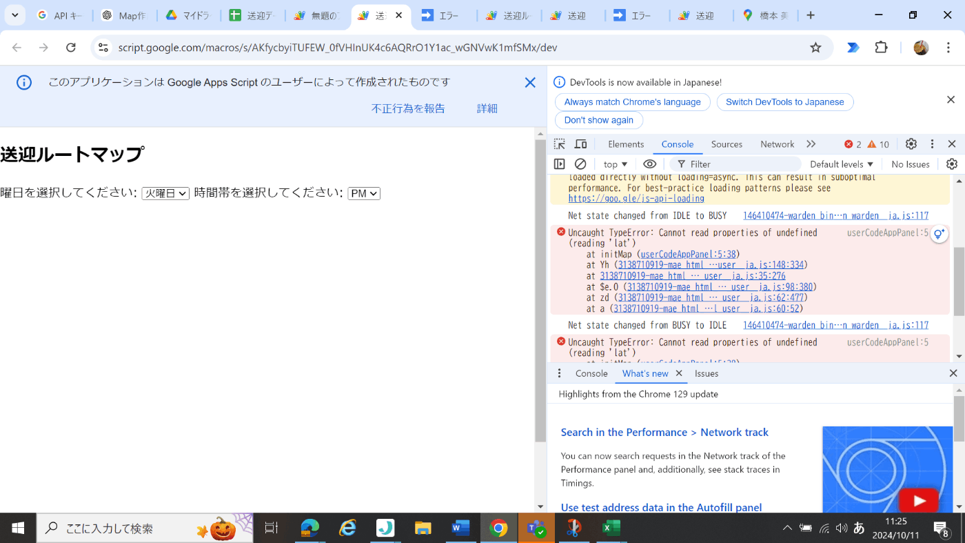This screenshot has height=543, width=965.
Task: Click the 不正行為を報告 link
Action: pyautogui.click(x=408, y=108)
